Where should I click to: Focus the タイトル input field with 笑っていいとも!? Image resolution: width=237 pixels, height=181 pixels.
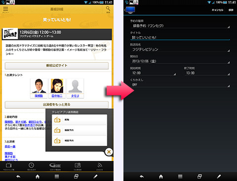tap(180, 37)
